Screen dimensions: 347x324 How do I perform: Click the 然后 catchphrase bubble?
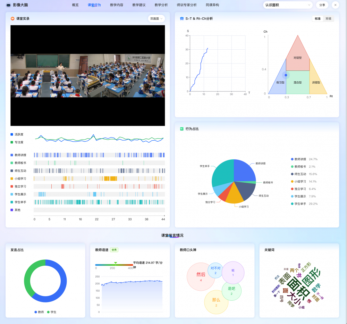[x=201, y=276]
